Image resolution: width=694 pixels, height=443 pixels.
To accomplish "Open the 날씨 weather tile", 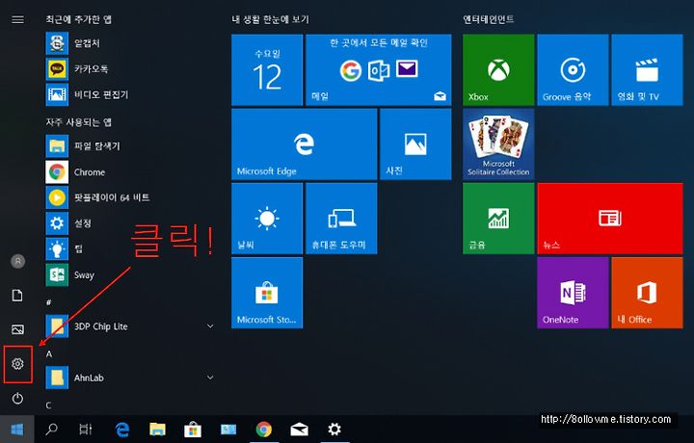I will coord(267,219).
